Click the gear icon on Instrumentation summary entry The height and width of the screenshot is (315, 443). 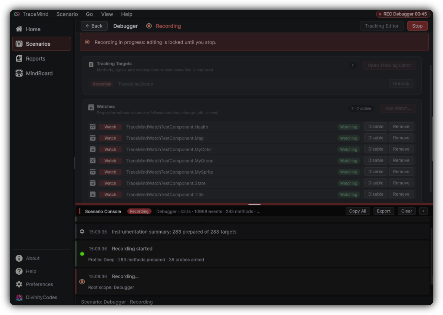(x=82, y=231)
